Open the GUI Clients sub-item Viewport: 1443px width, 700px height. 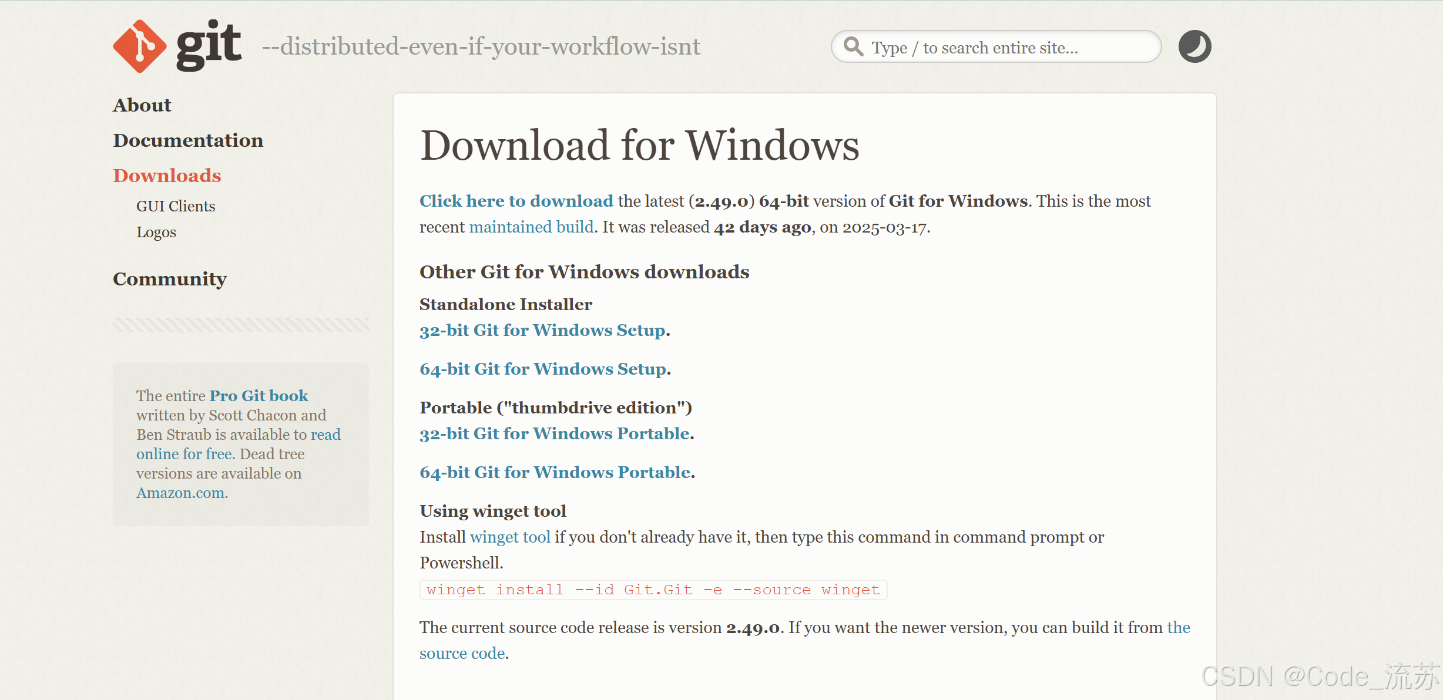pos(176,206)
